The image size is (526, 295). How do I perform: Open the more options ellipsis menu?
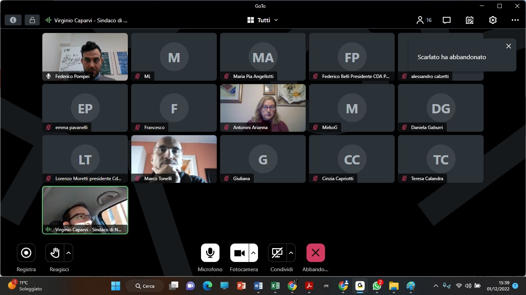(x=515, y=20)
